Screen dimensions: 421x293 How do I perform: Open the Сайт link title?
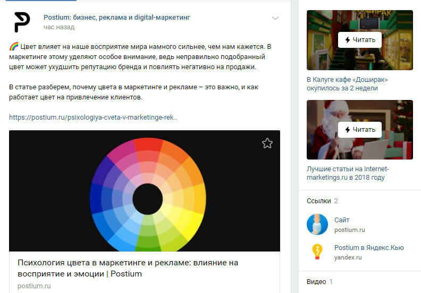pyautogui.click(x=342, y=220)
